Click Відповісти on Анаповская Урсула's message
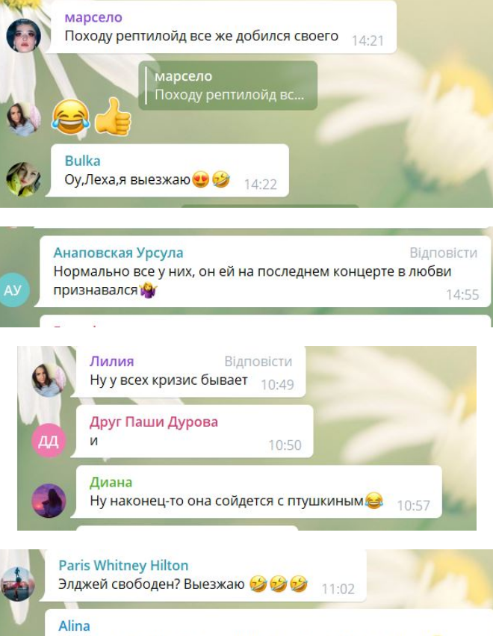Image resolution: width=493 pixels, height=636 pixels. (443, 253)
